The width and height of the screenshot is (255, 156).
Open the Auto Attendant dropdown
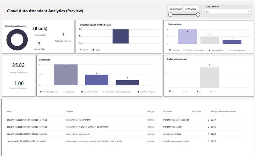228,12
